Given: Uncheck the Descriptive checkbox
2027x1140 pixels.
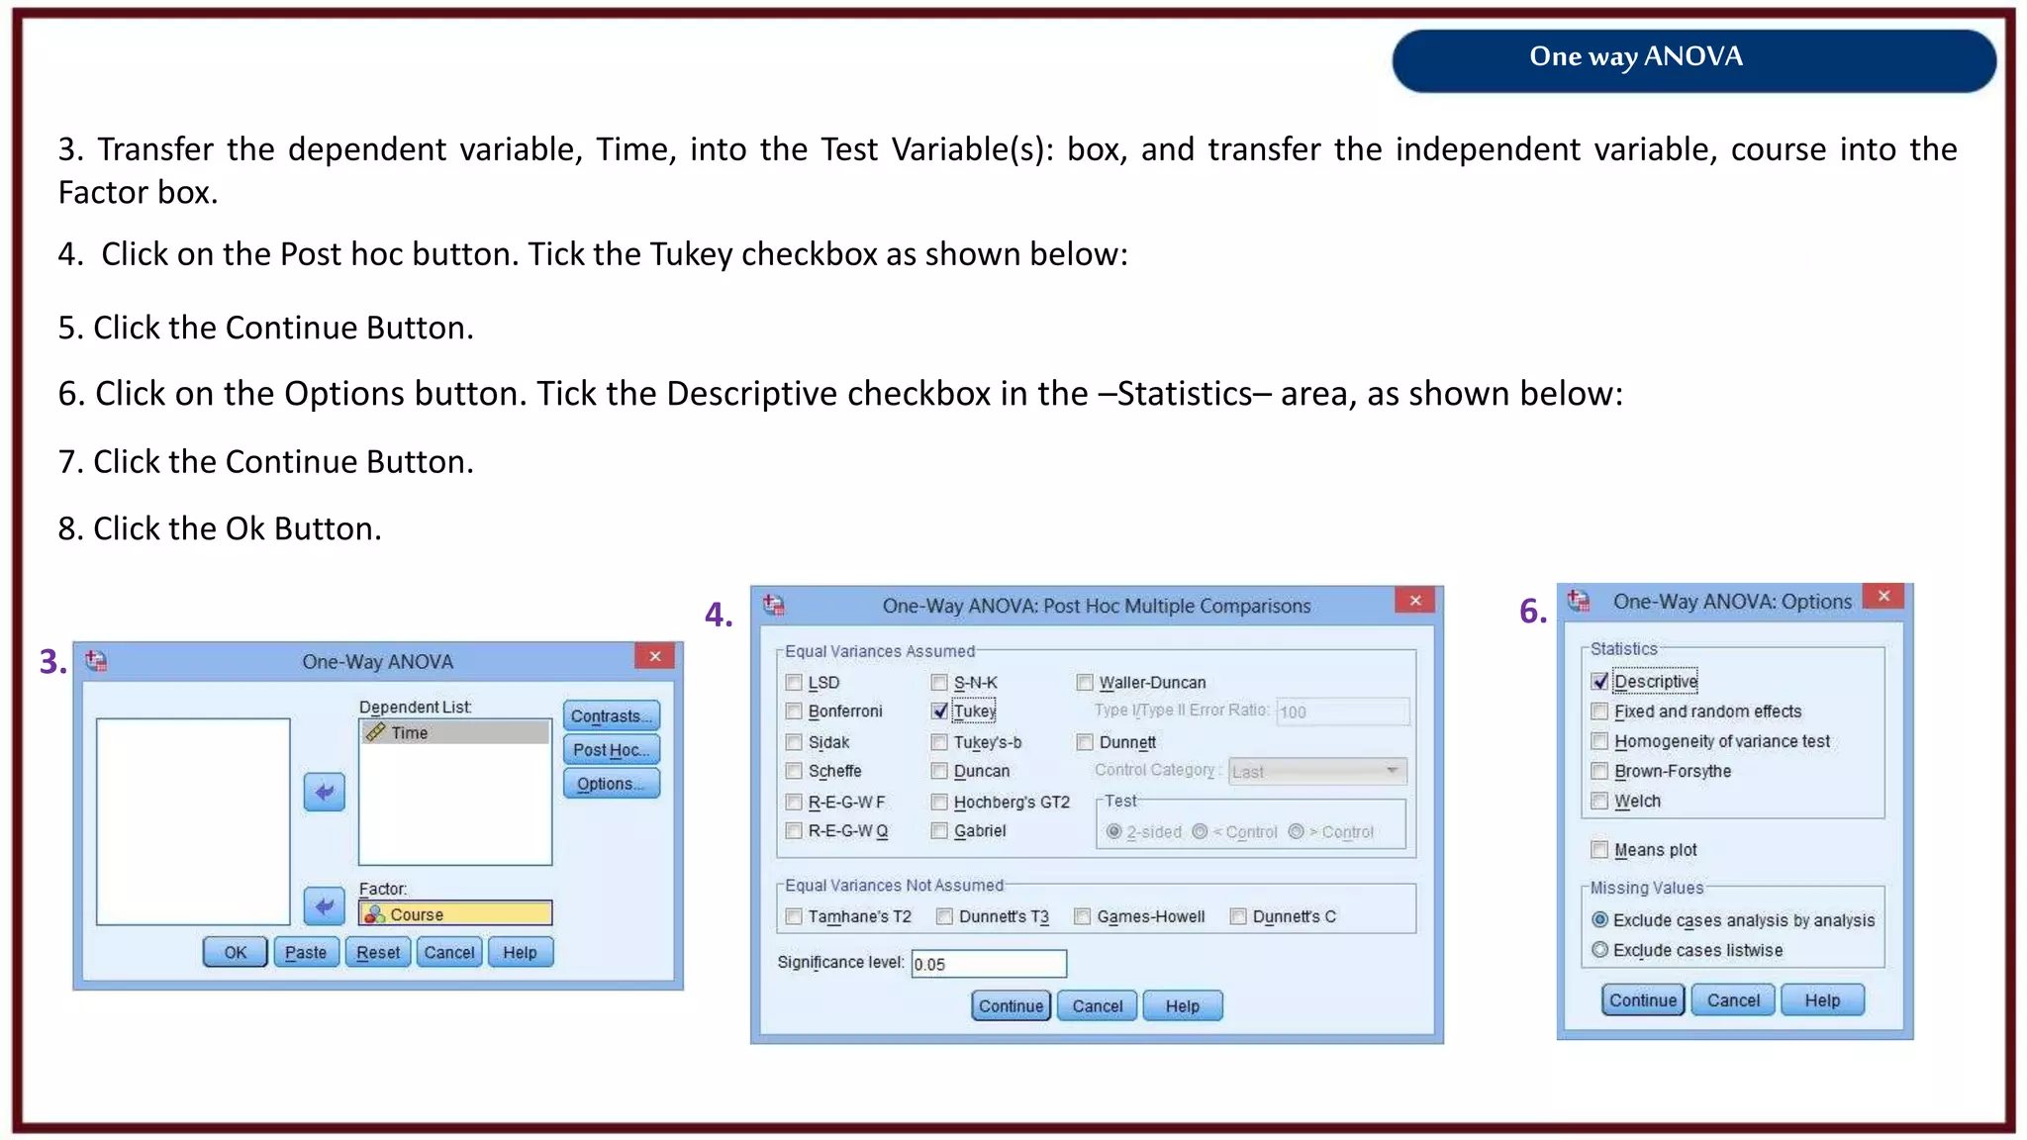Looking at the screenshot, I should pyautogui.click(x=1599, y=681).
